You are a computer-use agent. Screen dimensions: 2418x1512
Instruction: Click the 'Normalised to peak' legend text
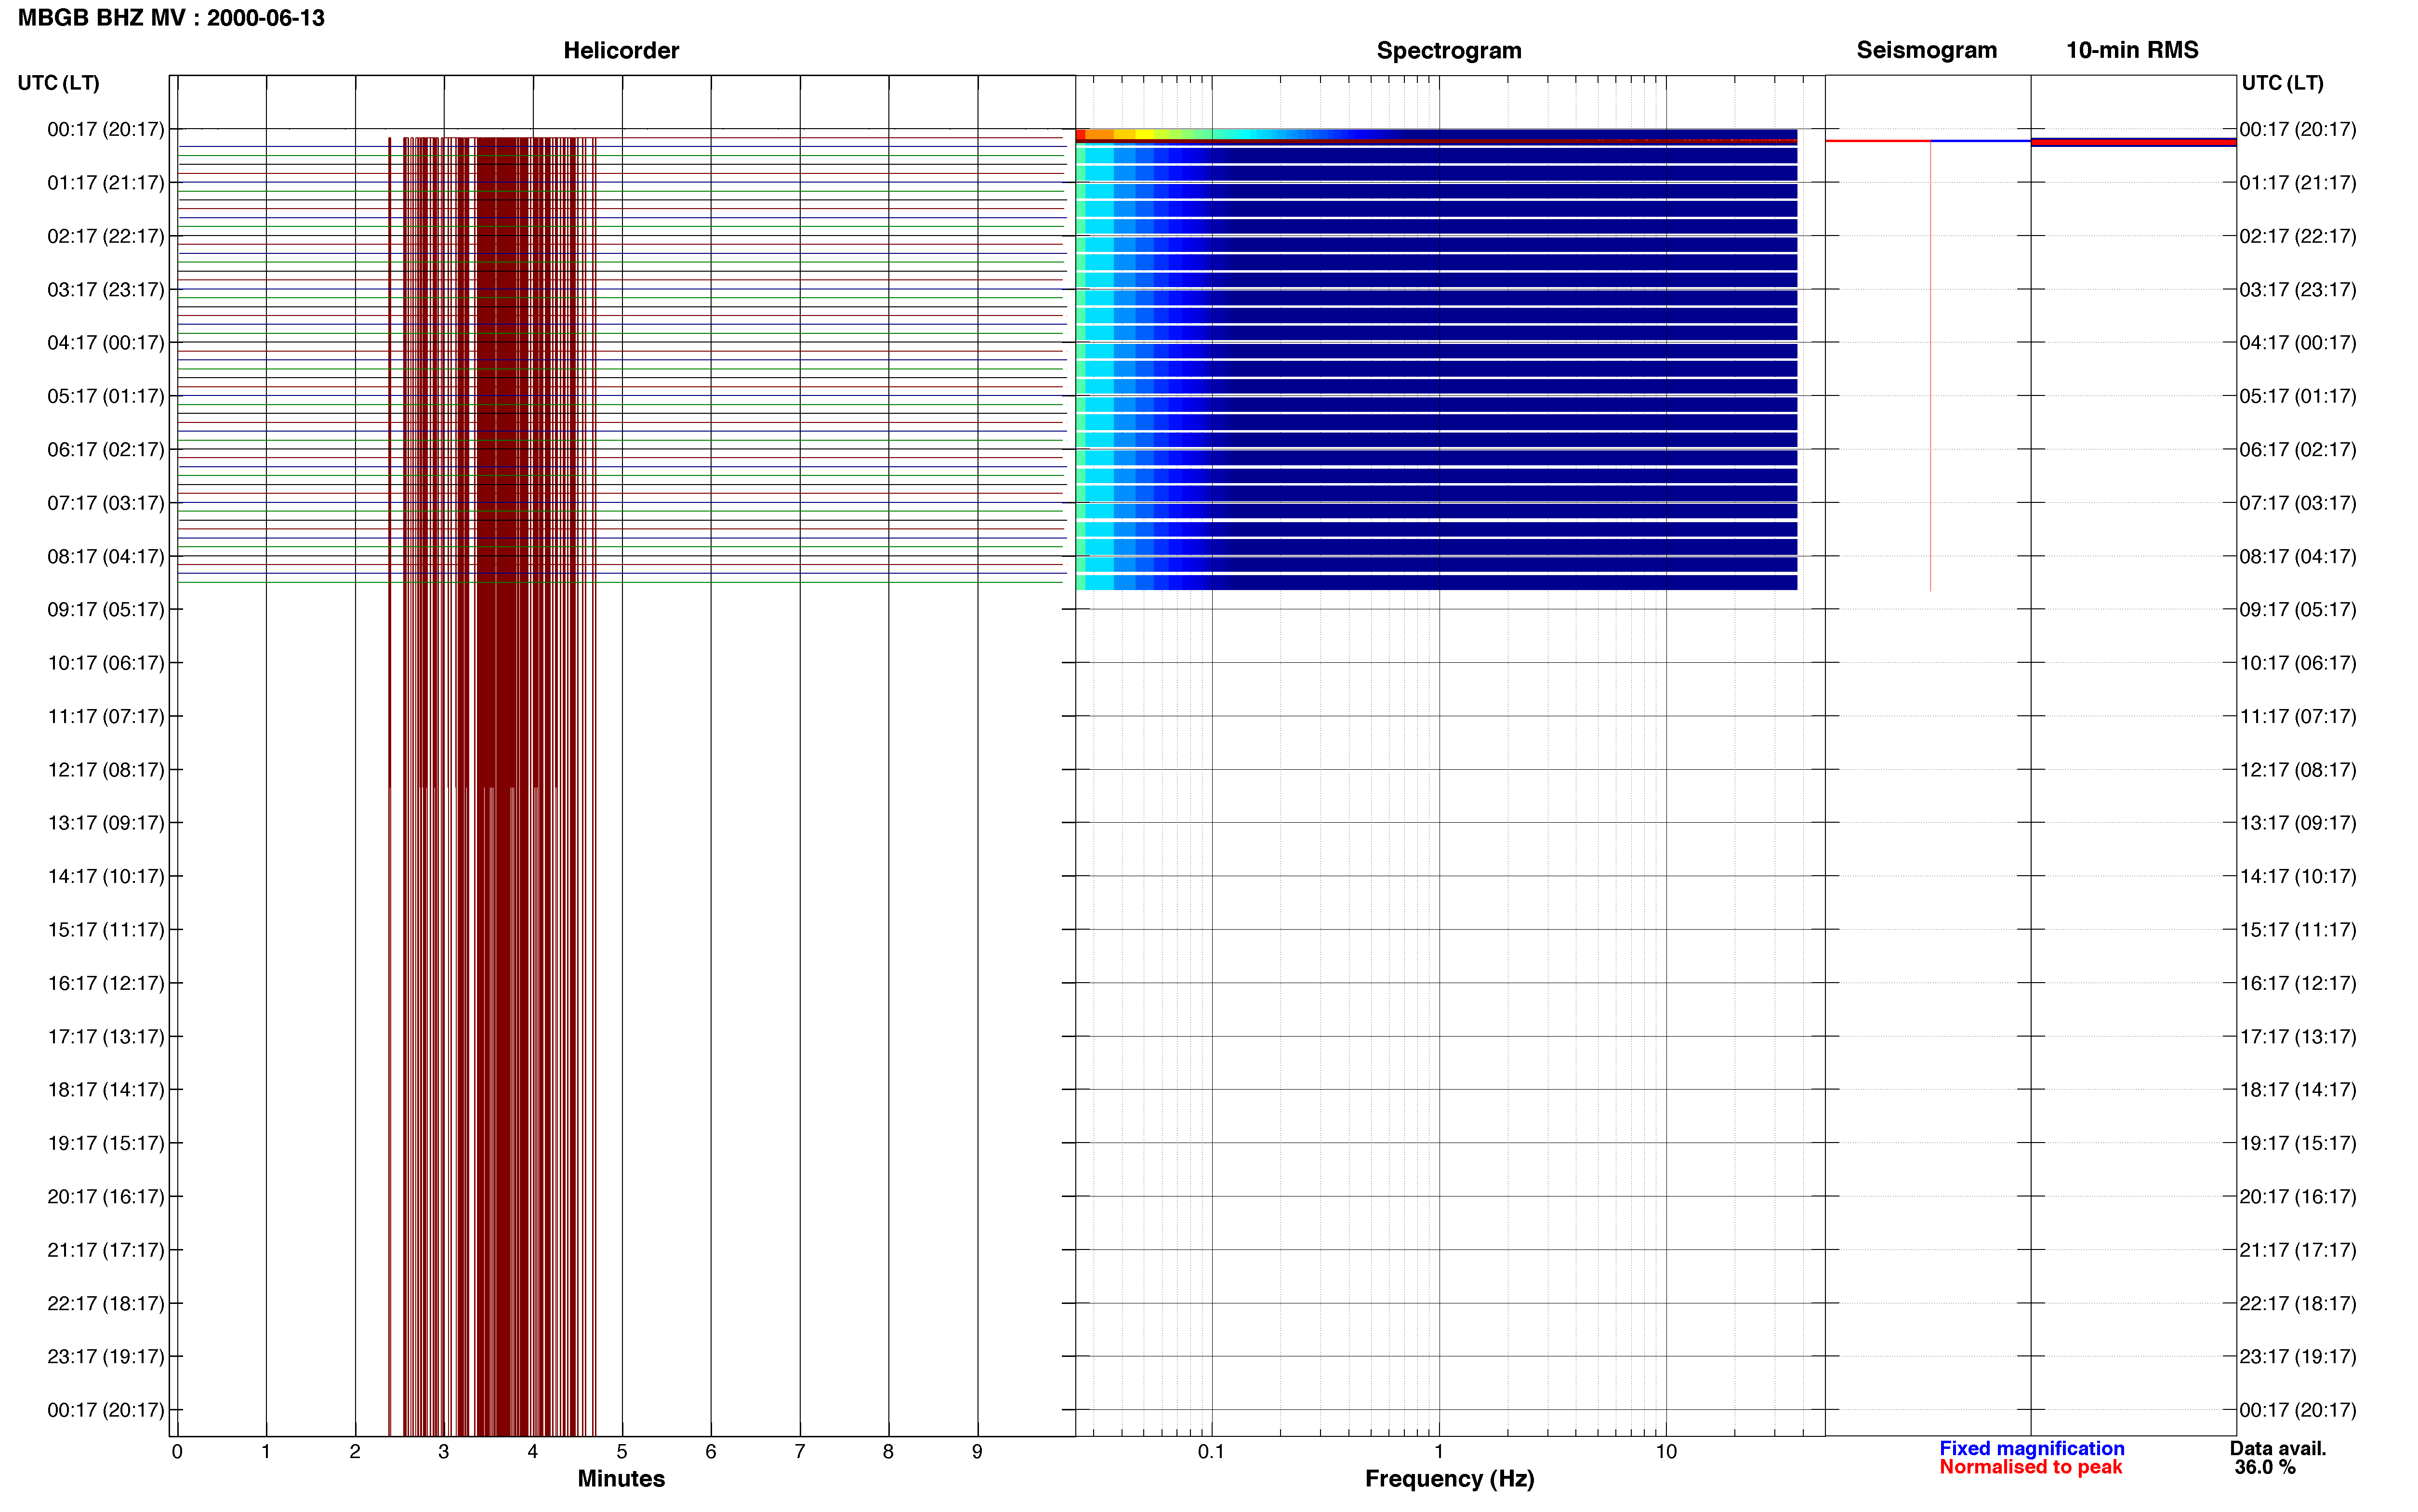(2030, 1467)
